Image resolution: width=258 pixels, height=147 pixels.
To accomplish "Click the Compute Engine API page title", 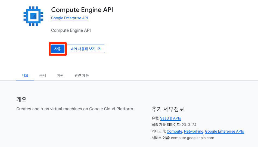I will [82, 10].
